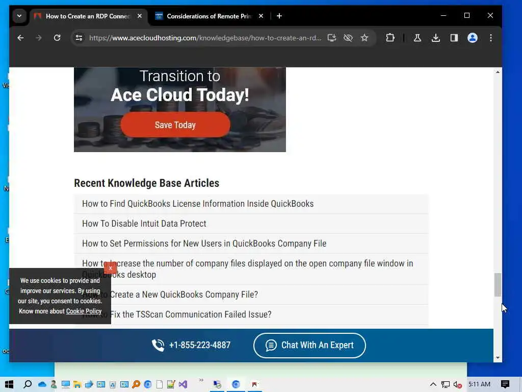Open the Chrome three-dot menu

(x=491, y=38)
